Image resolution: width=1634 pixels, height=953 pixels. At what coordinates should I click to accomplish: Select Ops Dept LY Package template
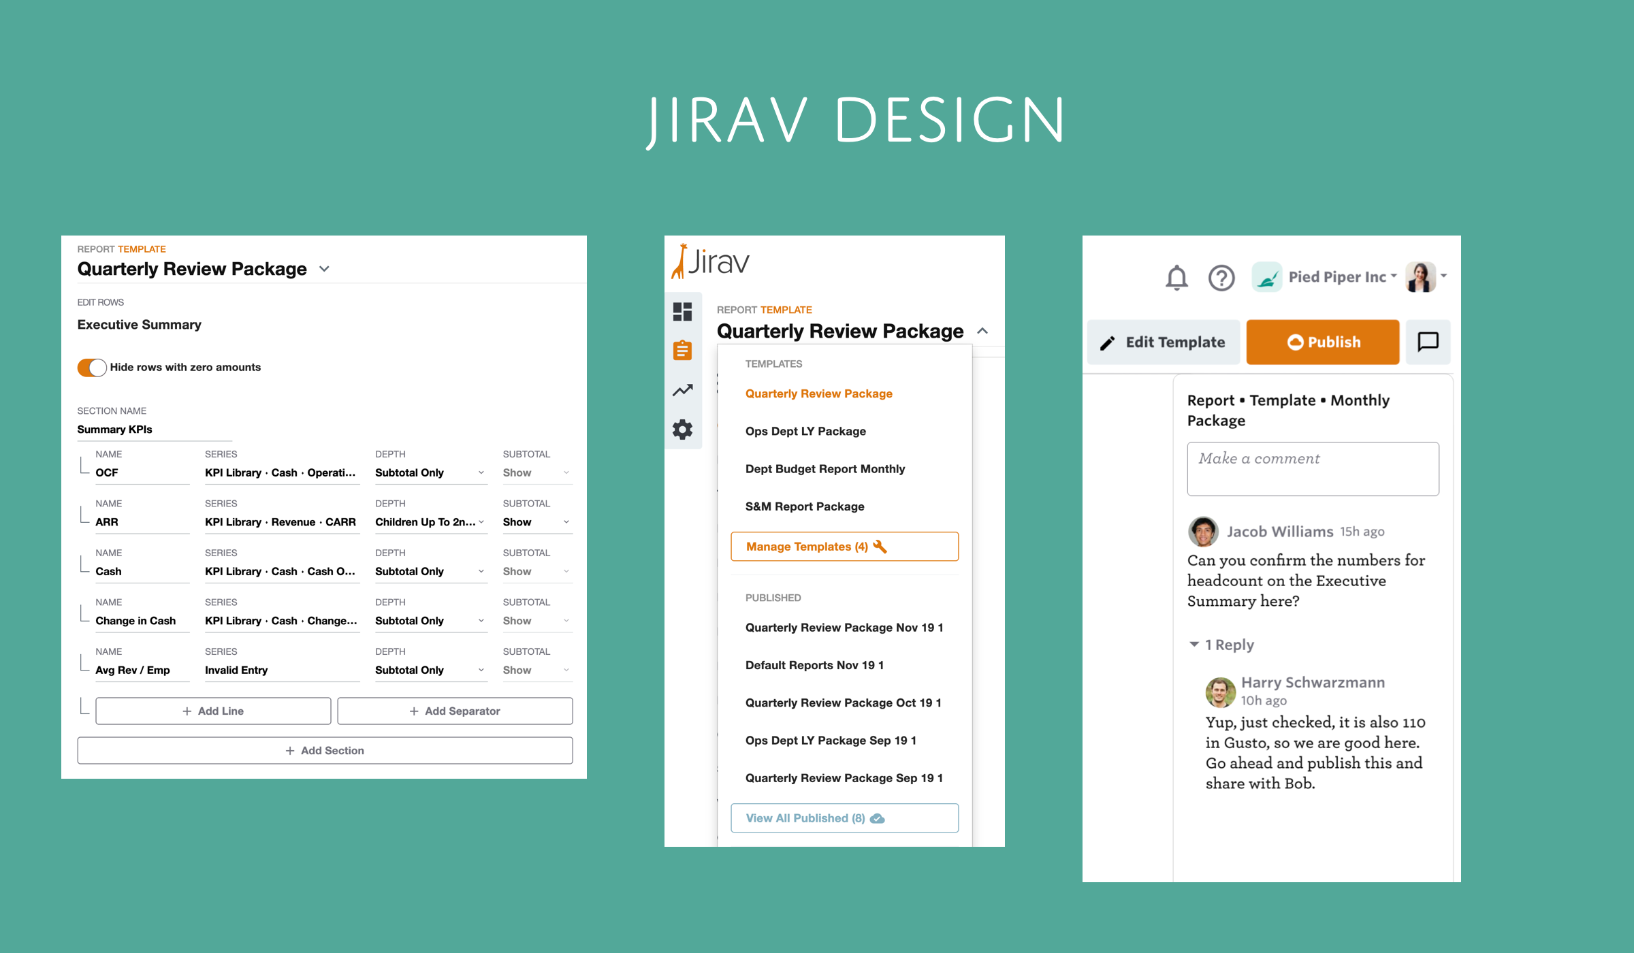tap(805, 431)
